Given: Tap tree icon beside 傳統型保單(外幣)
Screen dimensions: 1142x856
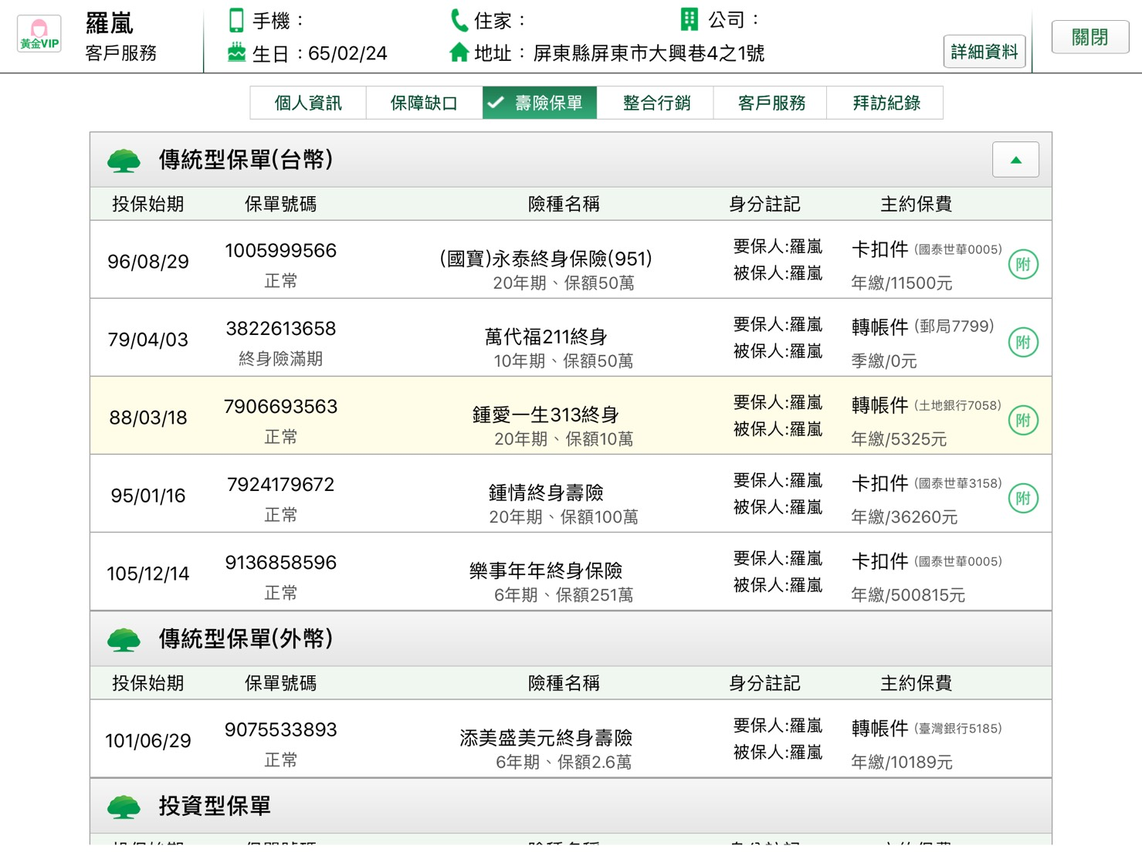Looking at the screenshot, I should (124, 639).
